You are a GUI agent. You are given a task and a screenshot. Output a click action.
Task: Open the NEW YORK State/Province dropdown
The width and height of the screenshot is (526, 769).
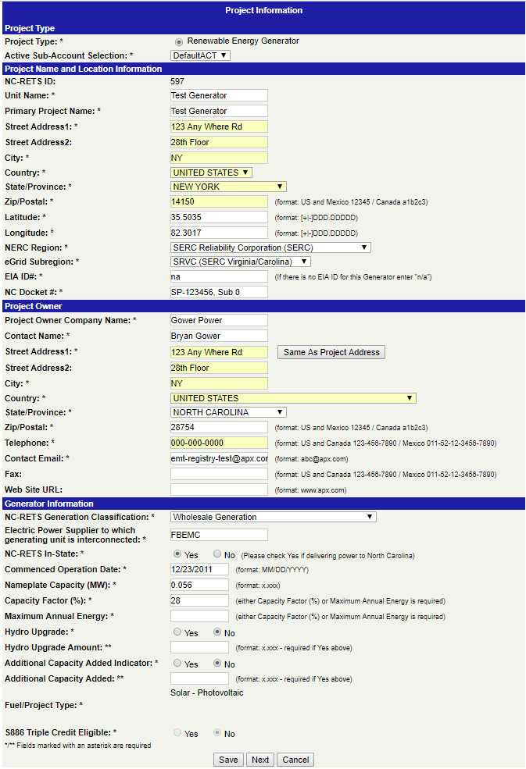(x=228, y=187)
